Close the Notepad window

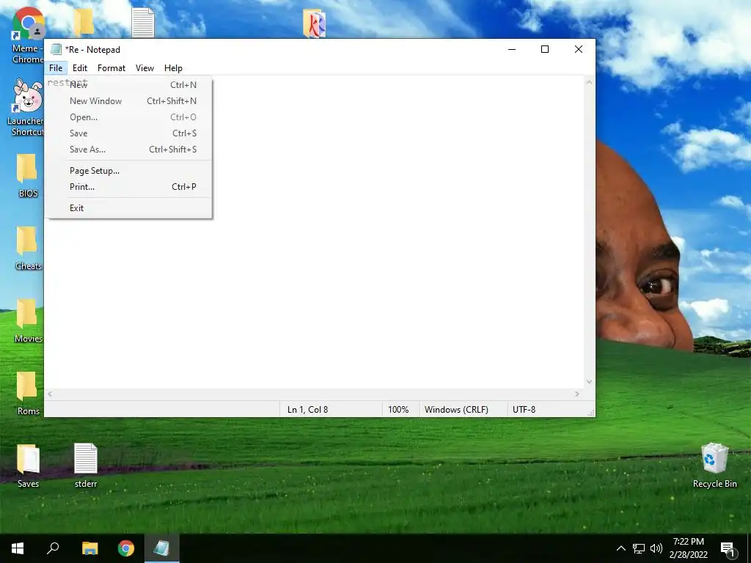click(x=579, y=49)
